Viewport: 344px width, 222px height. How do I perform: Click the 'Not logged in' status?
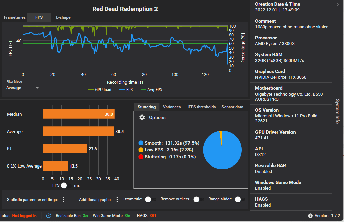(x=24, y=216)
